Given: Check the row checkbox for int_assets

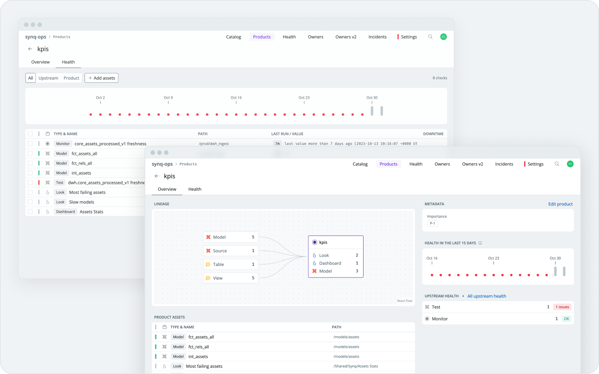Looking at the screenshot, I should coord(30,173).
